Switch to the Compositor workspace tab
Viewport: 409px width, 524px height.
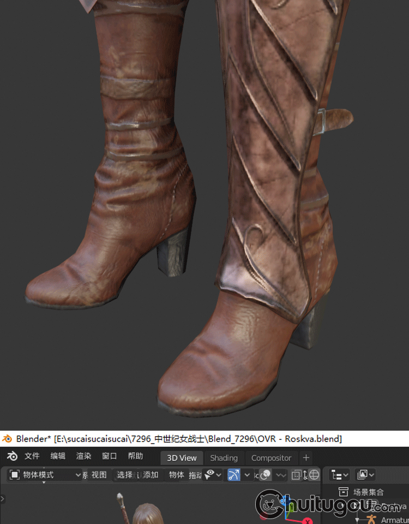[271, 458]
